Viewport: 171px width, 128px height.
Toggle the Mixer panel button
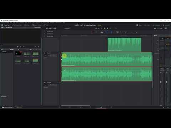(139, 25)
